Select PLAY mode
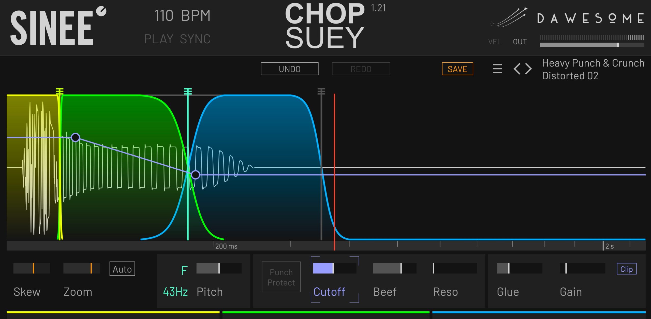651x319 pixels. [159, 39]
